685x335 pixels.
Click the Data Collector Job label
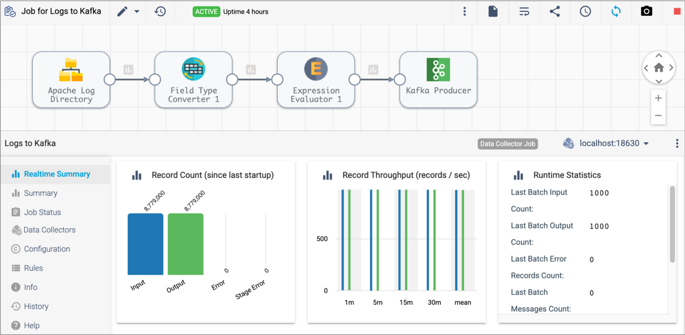tap(508, 144)
